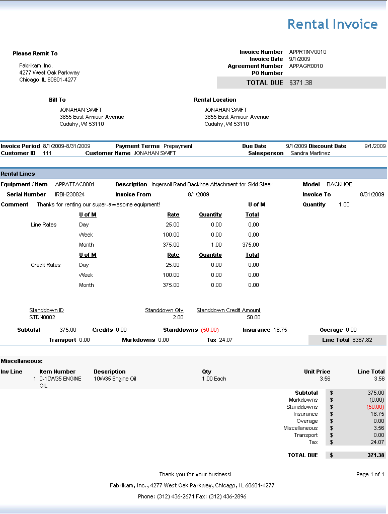Select the STDN0002 standdown entry
The width and height of the screenshot is (388, 514).
click(42, 317)
